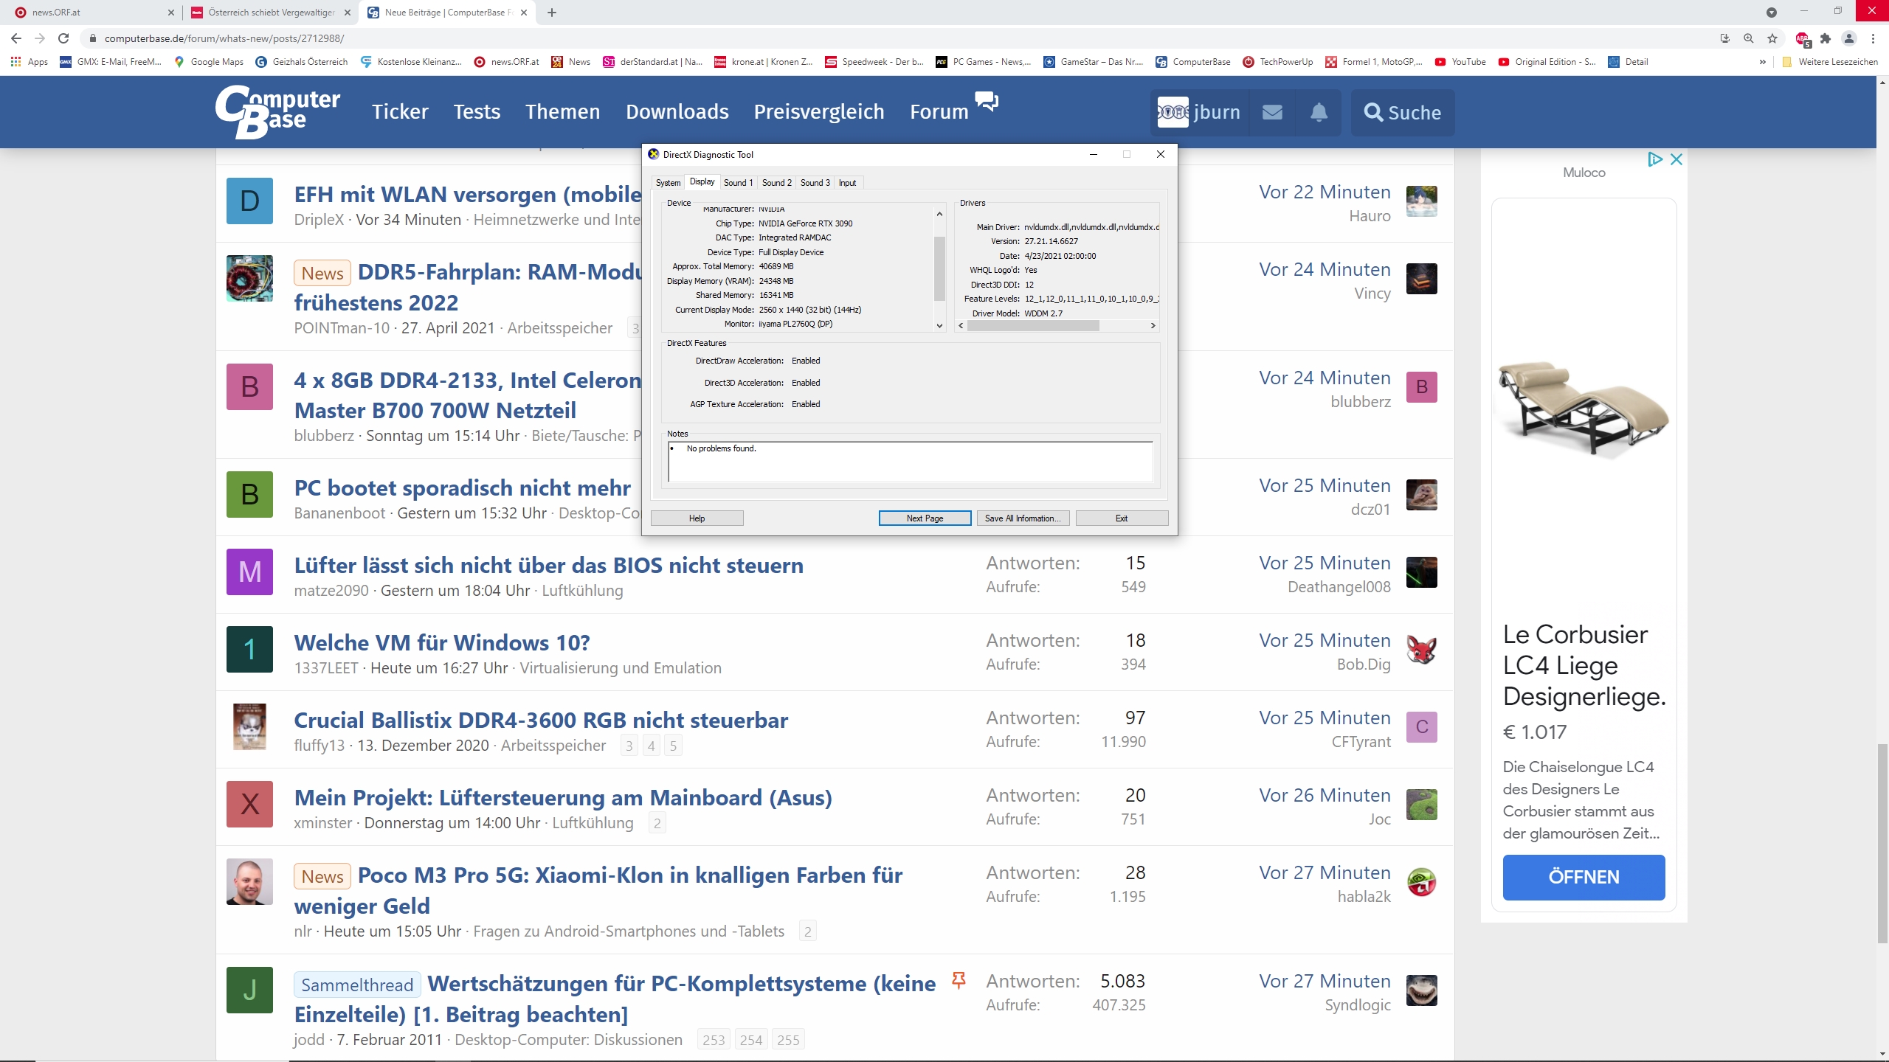The height and width of the screenshot is (1062, 1889).
Task: Open the Themen navigation item
Action: click(x=562, y=112)
